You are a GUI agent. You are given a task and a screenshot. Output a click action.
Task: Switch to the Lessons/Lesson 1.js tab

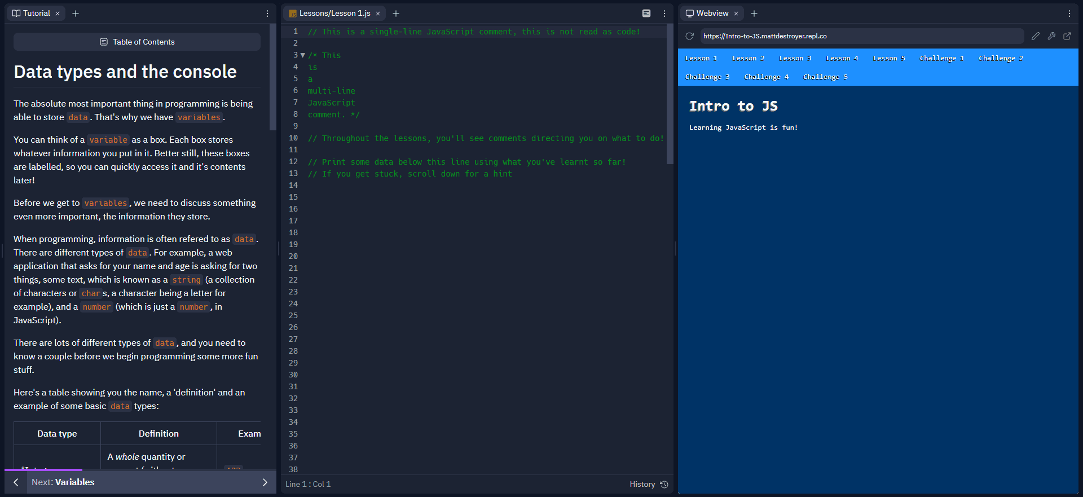click(334, 14)
